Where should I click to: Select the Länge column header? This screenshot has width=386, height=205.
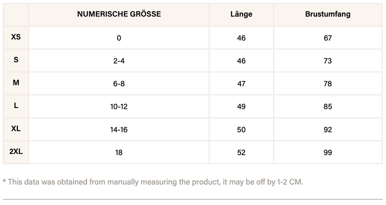point(241,14)
